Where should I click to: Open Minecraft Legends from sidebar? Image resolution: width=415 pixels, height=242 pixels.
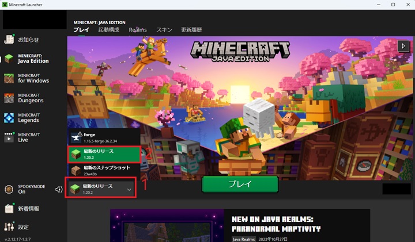[x=22, y=118]
